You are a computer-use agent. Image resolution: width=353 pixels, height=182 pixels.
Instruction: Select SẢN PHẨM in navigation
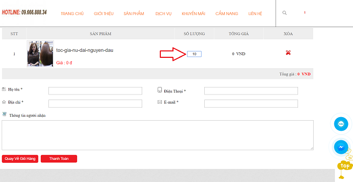[x=134, y=14]
